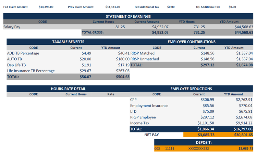Screen dimensions: 257x155
Task: Select the Salary Pay row label
Action: click(x=12, y=27)
